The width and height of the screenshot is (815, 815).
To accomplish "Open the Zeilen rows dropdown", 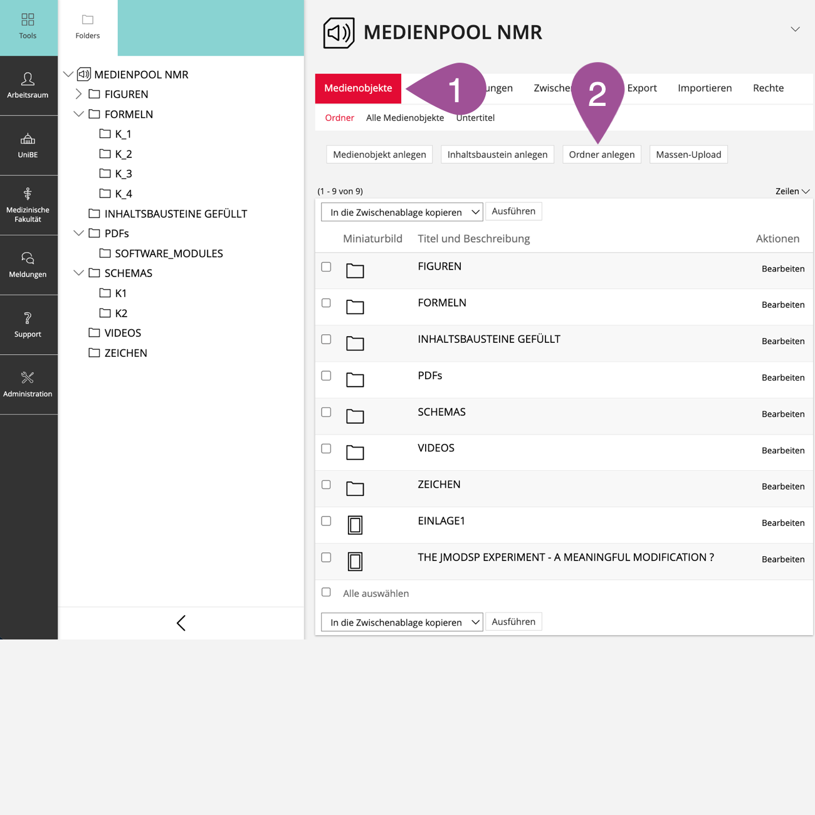I will [x=792, y=191].
